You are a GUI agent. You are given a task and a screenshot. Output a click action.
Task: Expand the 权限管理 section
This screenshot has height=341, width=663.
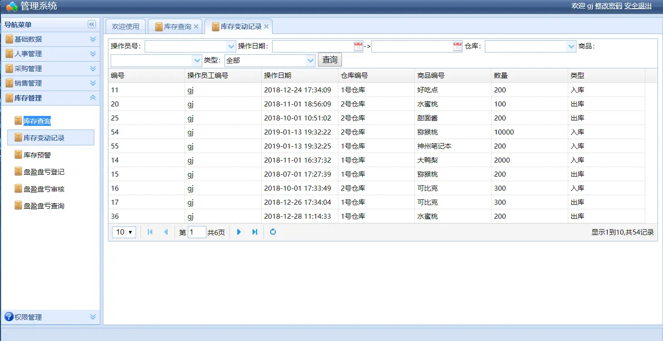pyautogui.click(x=93, y=317)
